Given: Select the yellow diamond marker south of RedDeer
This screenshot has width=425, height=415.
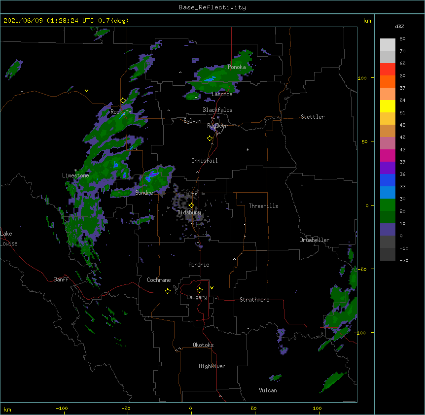Looking at the screenshot, I should tap(210, 138).
